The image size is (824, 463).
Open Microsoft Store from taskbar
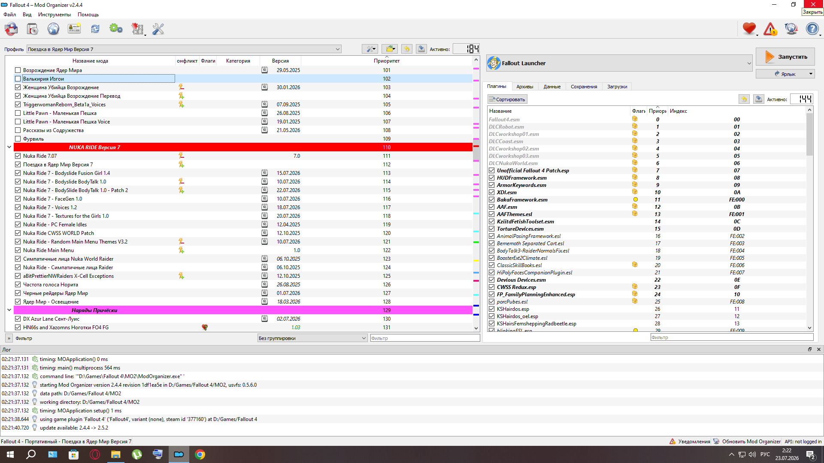tap(74, 454)
